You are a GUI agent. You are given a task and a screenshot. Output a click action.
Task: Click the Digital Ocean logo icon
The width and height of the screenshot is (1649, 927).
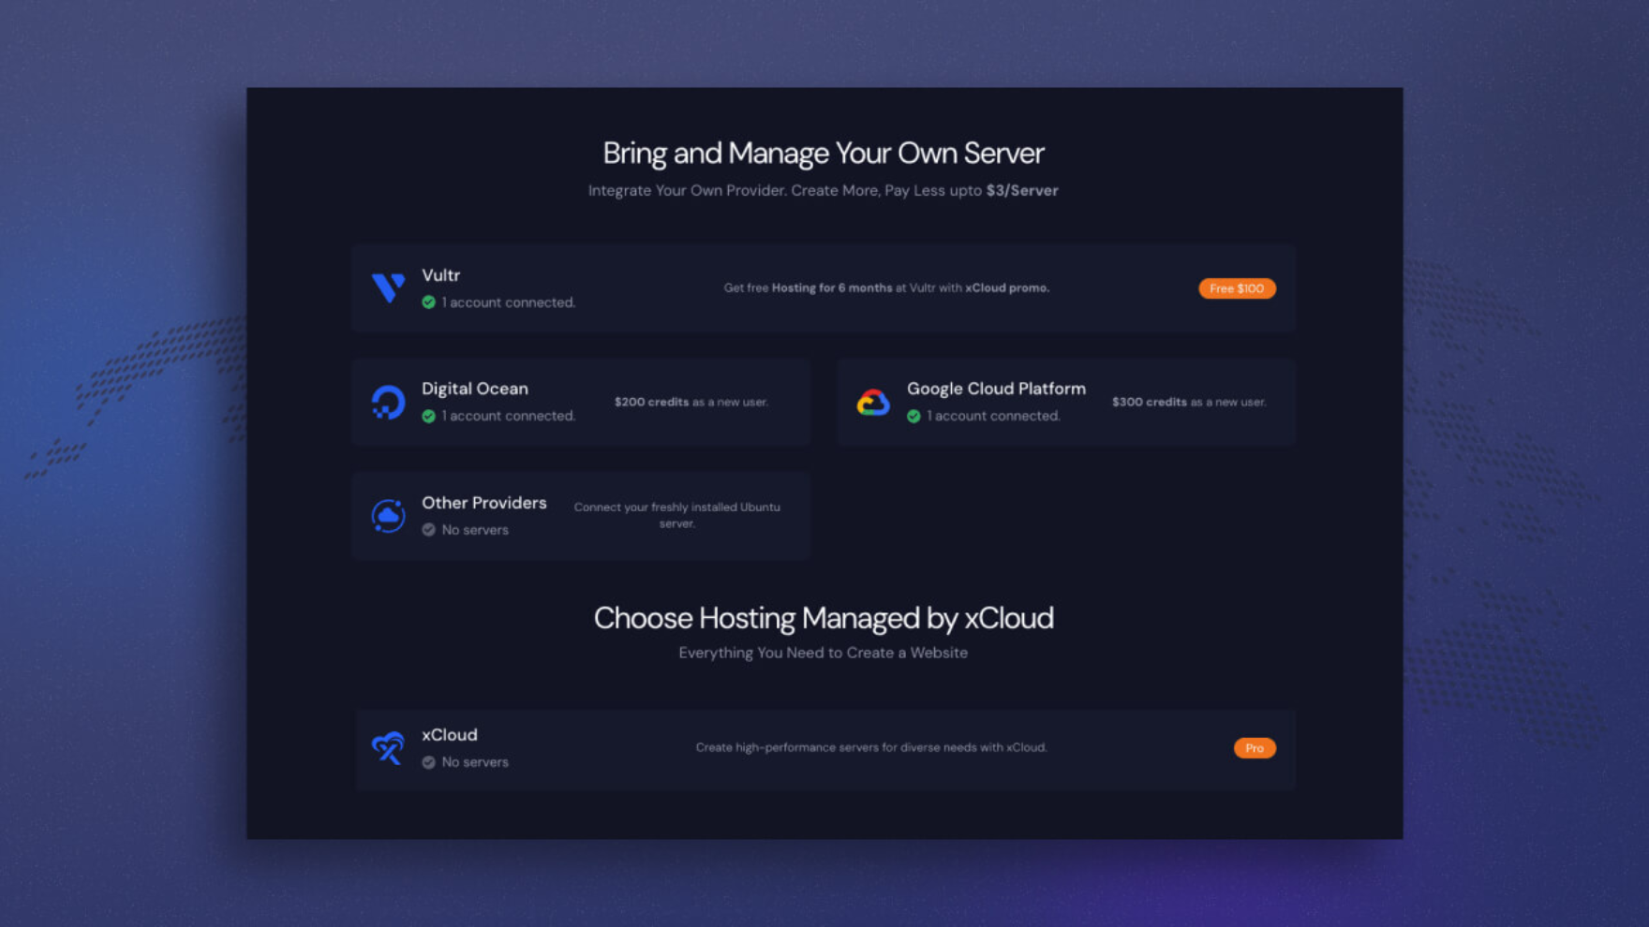(x=388, y=402)
